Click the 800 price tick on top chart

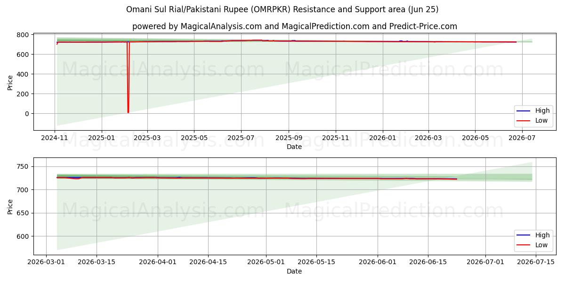(24, 35)
